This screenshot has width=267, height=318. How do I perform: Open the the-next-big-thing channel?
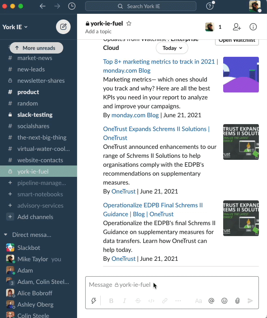[39, 138]
